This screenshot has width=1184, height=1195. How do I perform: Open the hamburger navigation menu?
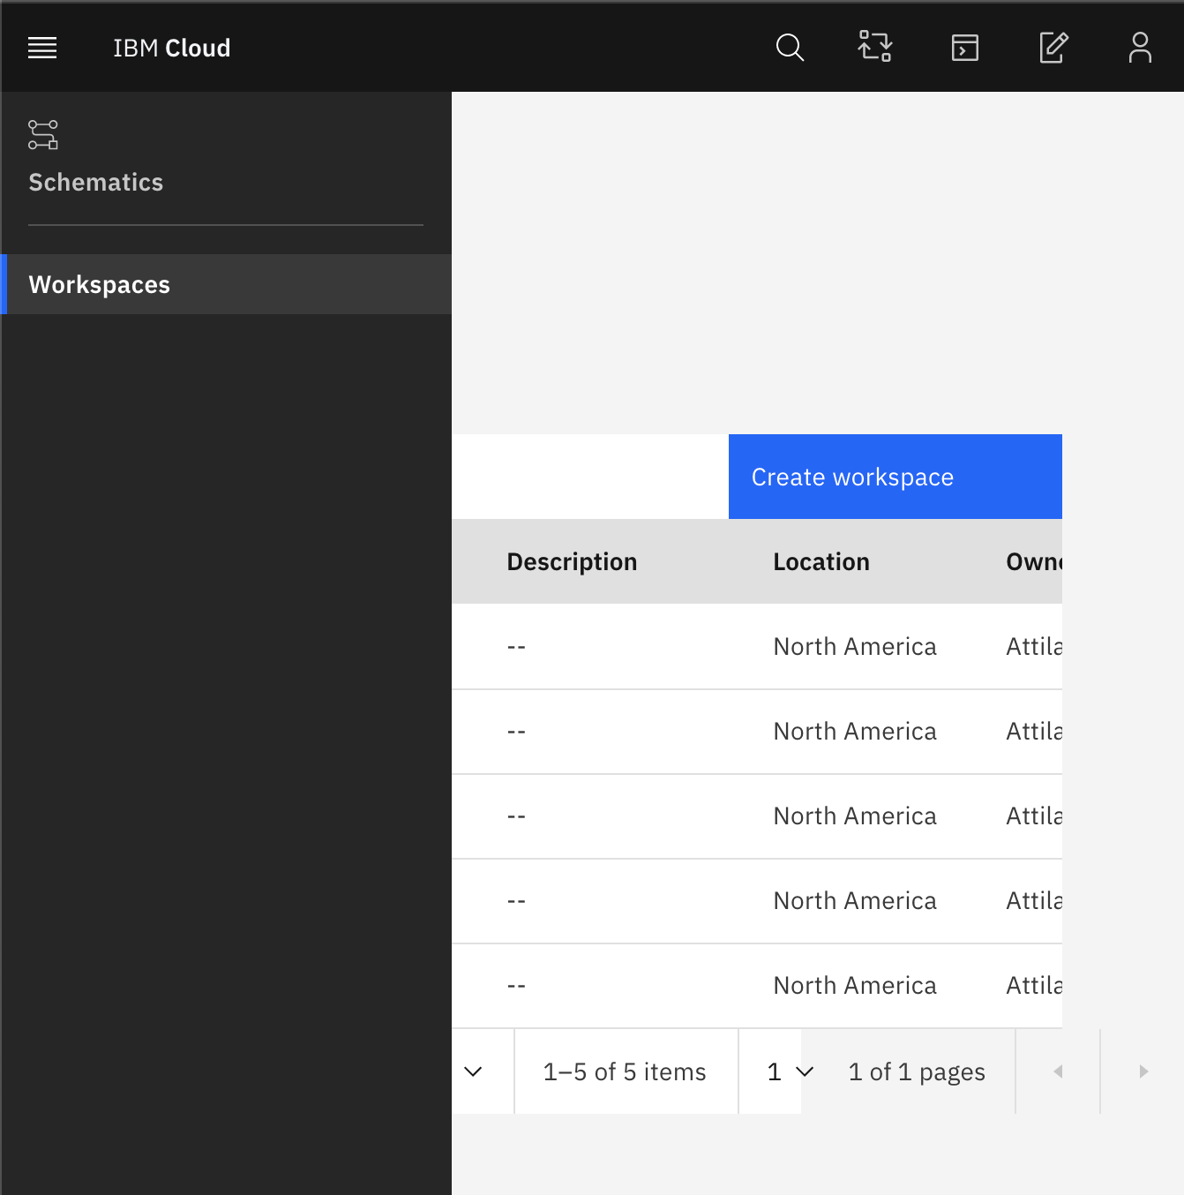coord(41,48)
